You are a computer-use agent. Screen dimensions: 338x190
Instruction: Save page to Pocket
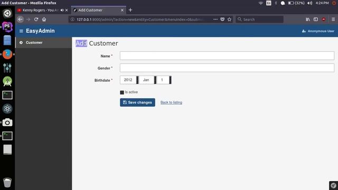tap(222, 20)
